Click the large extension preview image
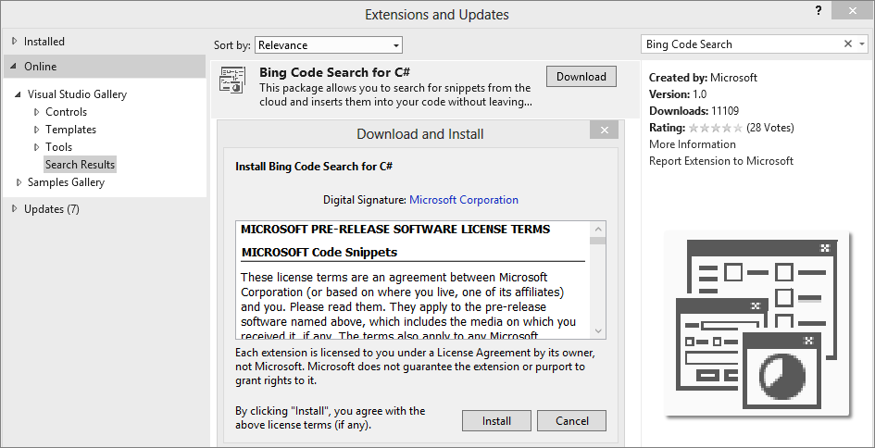Screen dimensions: 875x448 click(x=756, y=324)
